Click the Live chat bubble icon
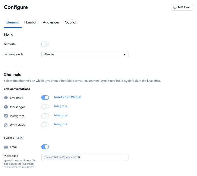197x176 pixels. tap(6, 98)
